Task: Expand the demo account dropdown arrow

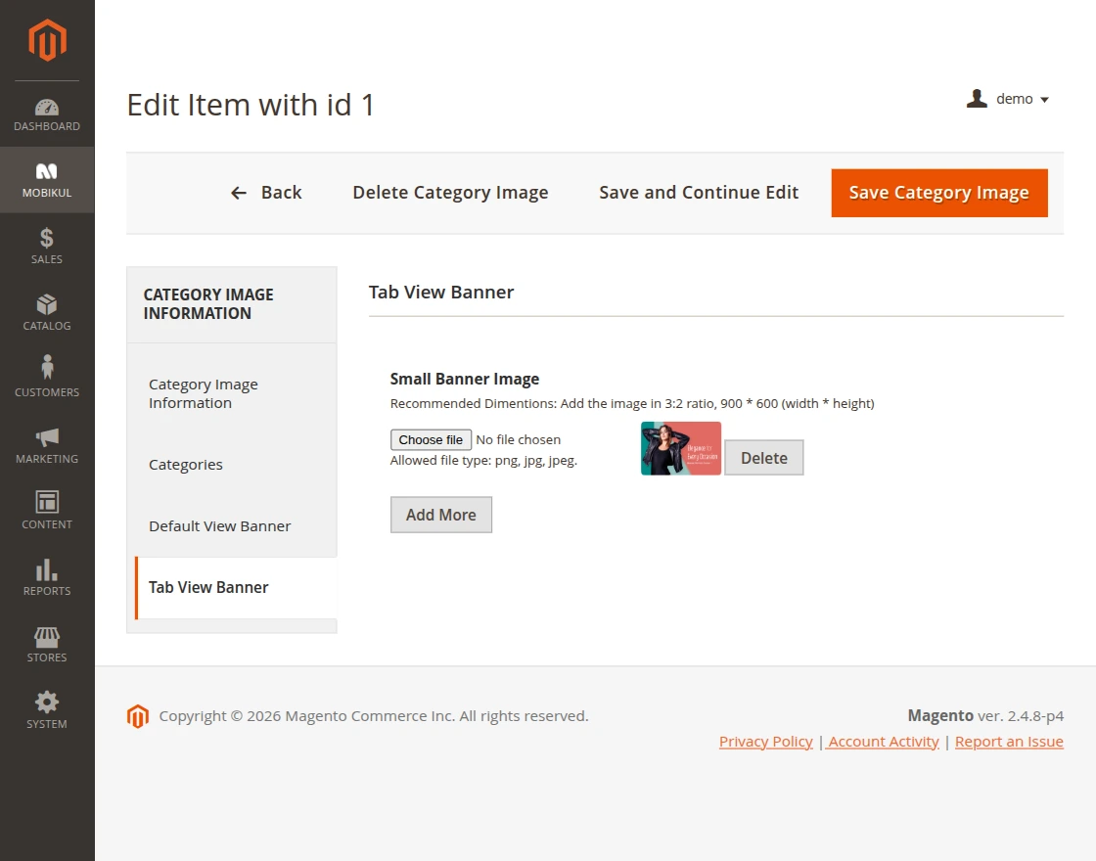Action: pyautogui.click(x=1044, y=100)
